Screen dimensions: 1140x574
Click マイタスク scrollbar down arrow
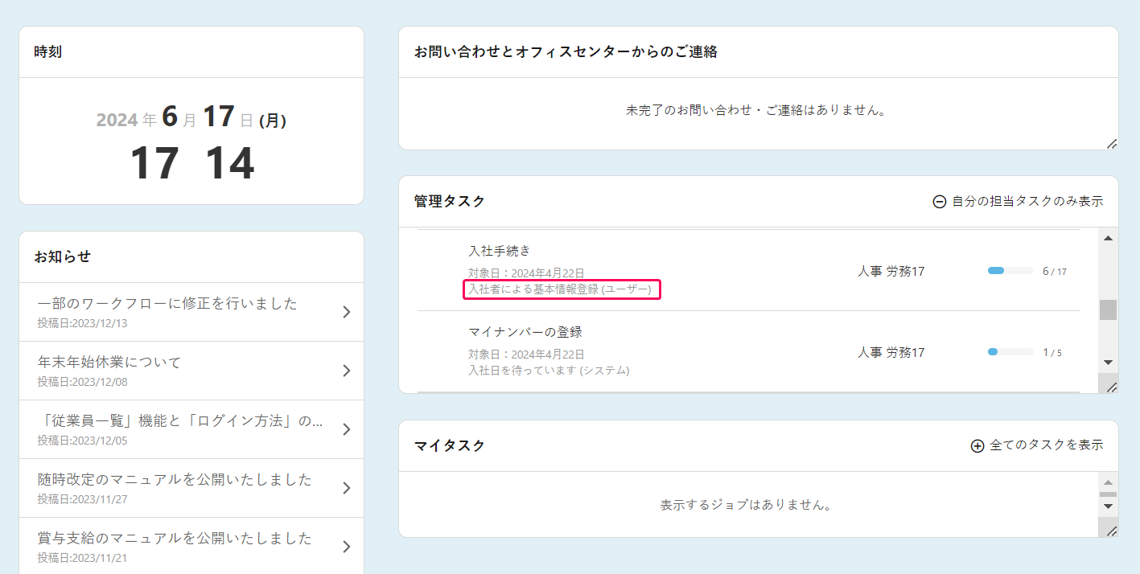1108,506
